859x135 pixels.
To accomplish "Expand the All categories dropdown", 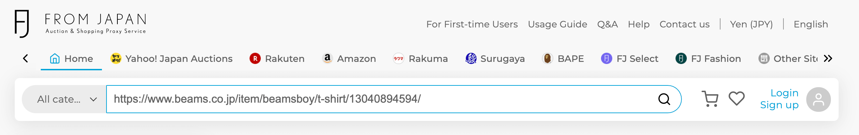I will [x=64, y=99].
